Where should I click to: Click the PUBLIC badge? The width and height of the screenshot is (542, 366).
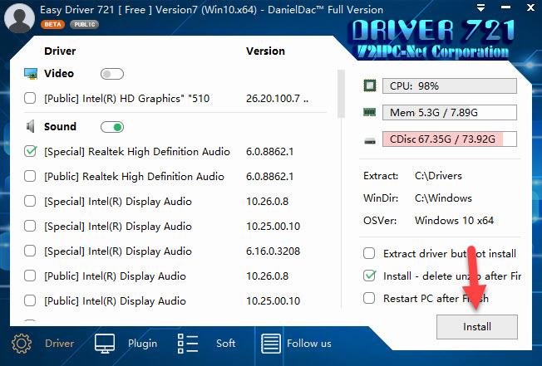[x=84, y=25]
